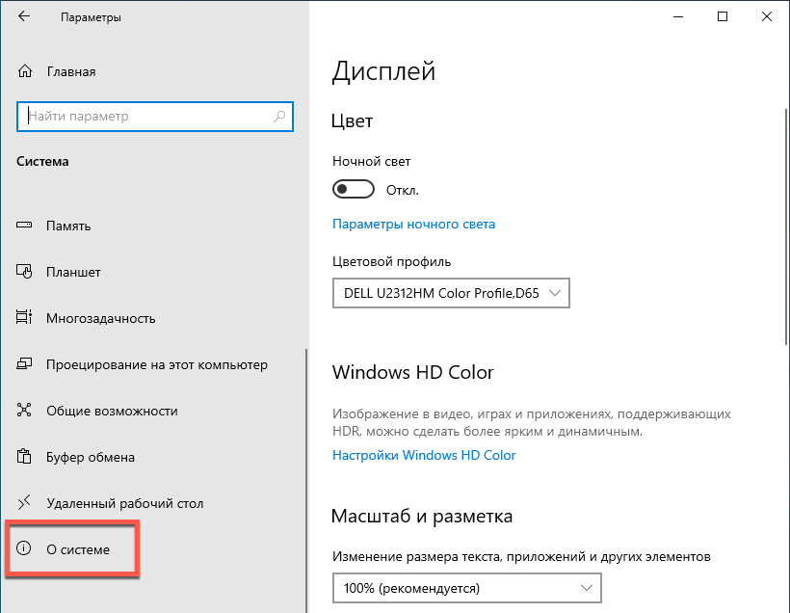Screen dimensions: 790x613
Task: Click the Windows HD Color heading
Action: (x=413, y=372)
